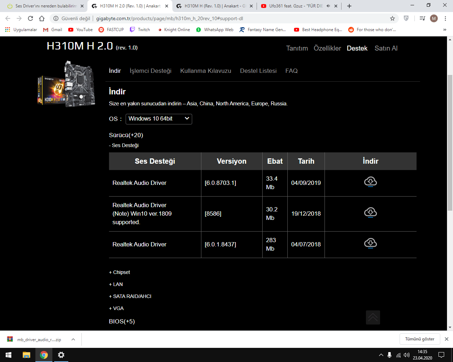Open the FAQ sub-tab
The width and height of the screenshot is (453, 362).
[x=292, y=71]
